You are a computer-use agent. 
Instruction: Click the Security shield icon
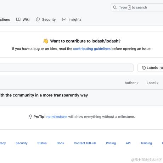pos(38,19)
